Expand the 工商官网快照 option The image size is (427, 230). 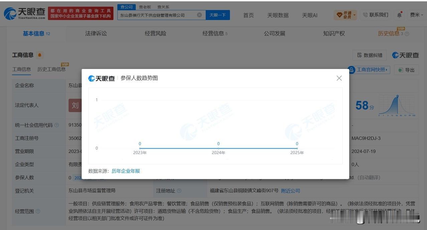point(369,70)
